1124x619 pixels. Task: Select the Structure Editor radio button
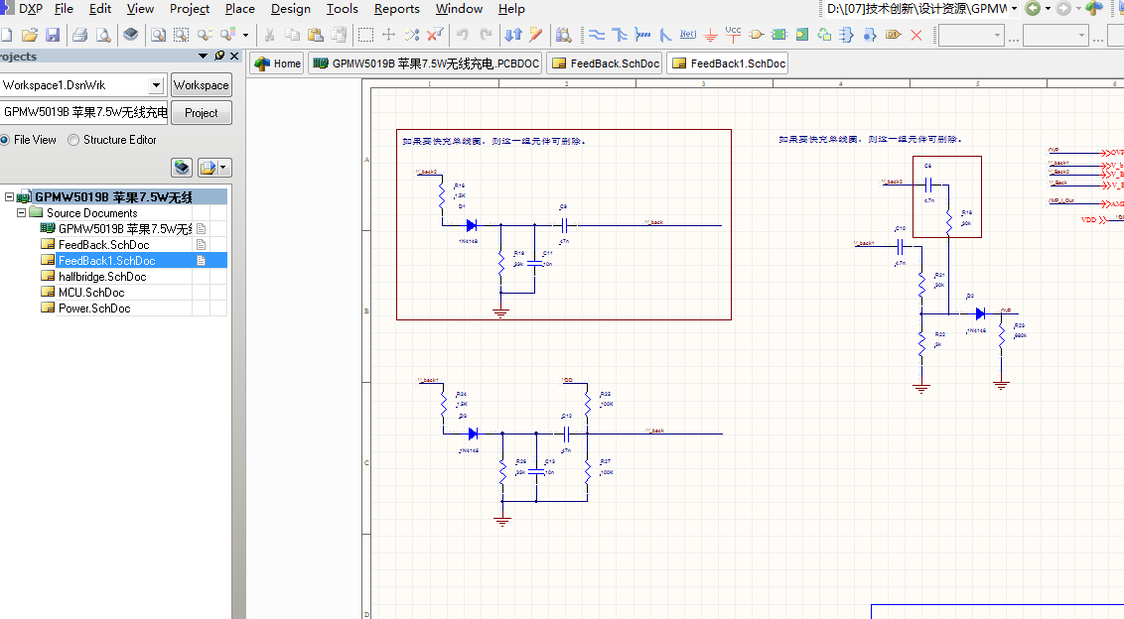coord(73,140)
